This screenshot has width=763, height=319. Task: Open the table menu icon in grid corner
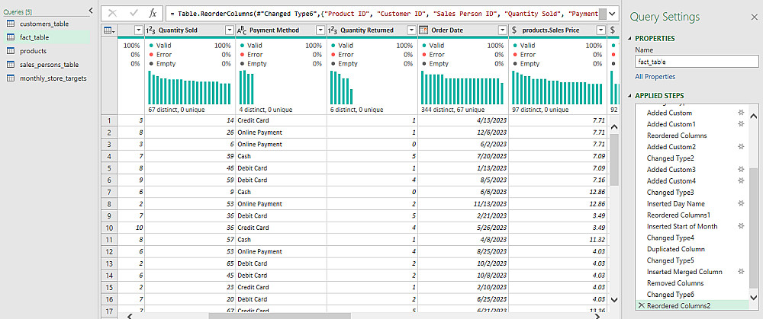(x=108, y=30)
